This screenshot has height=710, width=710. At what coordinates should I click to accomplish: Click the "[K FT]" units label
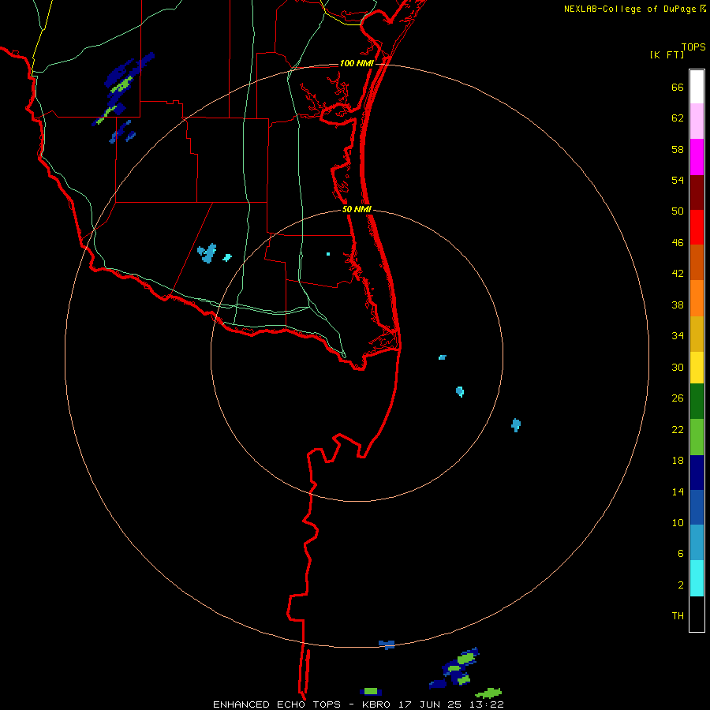(x=667, y=55)
